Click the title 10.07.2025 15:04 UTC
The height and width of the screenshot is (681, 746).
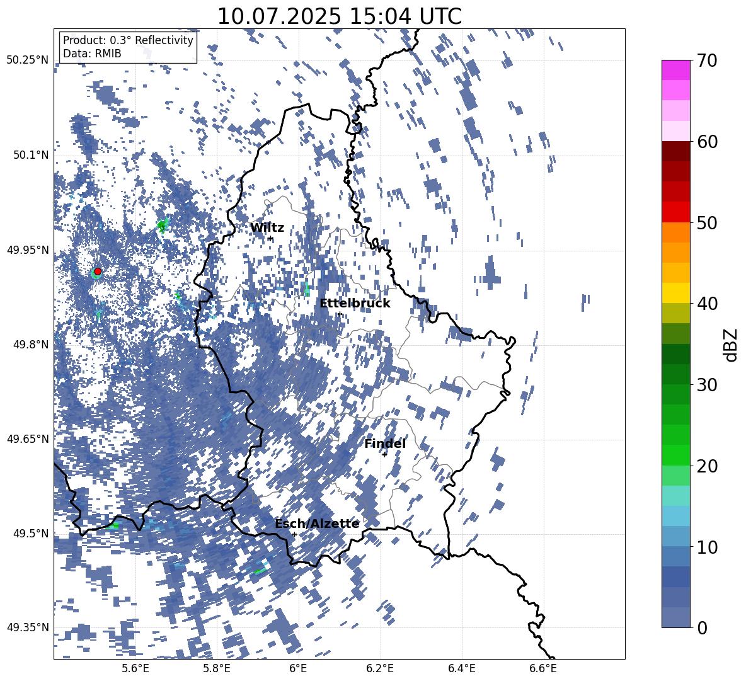point(339,16)
